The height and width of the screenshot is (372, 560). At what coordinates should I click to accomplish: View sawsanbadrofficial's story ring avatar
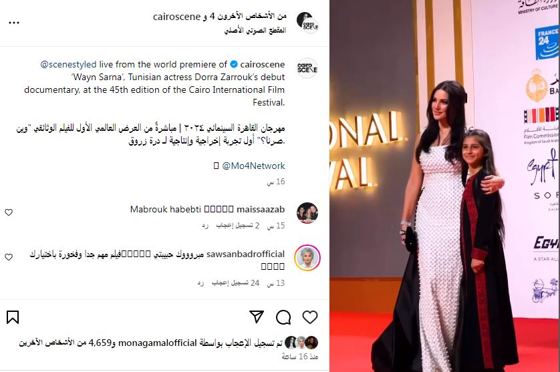pos(307,258)
